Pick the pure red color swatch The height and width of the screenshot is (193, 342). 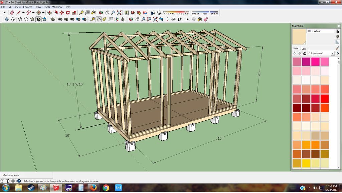(x=325, y=99)
